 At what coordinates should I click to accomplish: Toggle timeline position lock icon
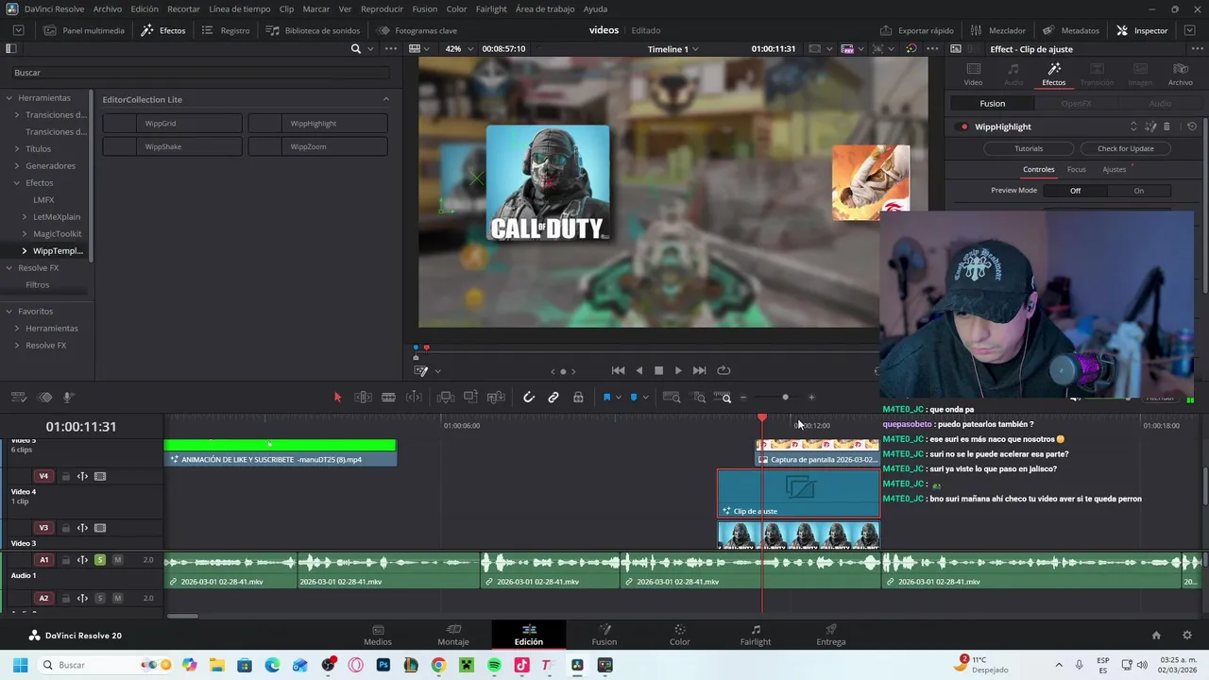pos(578,398)
